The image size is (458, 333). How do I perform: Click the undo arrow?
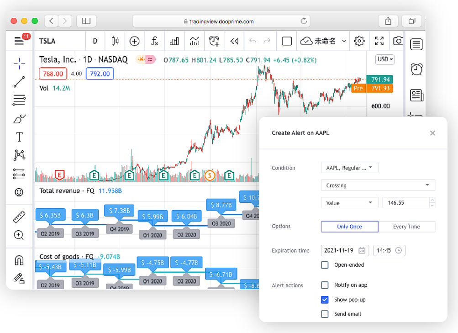coord(253,41)
